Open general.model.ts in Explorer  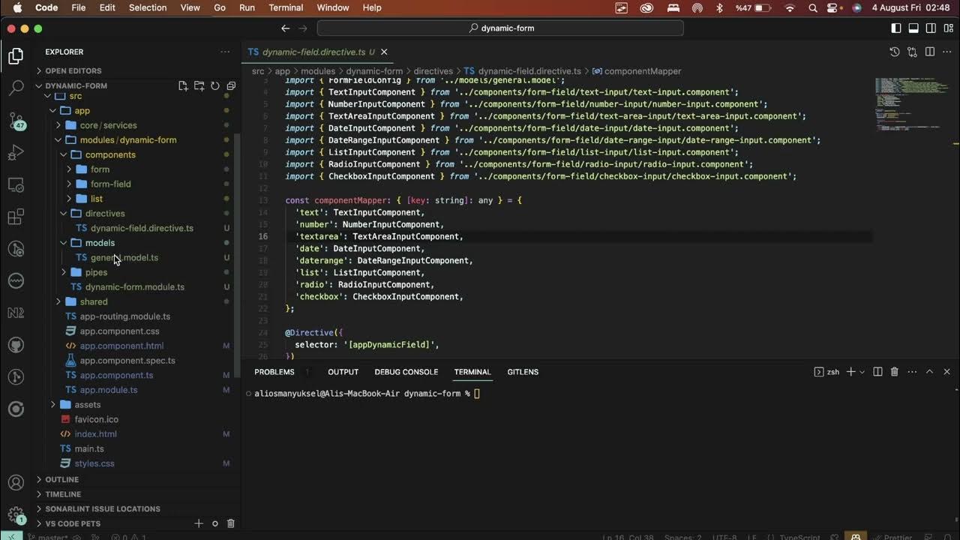[x=124, y=257]
